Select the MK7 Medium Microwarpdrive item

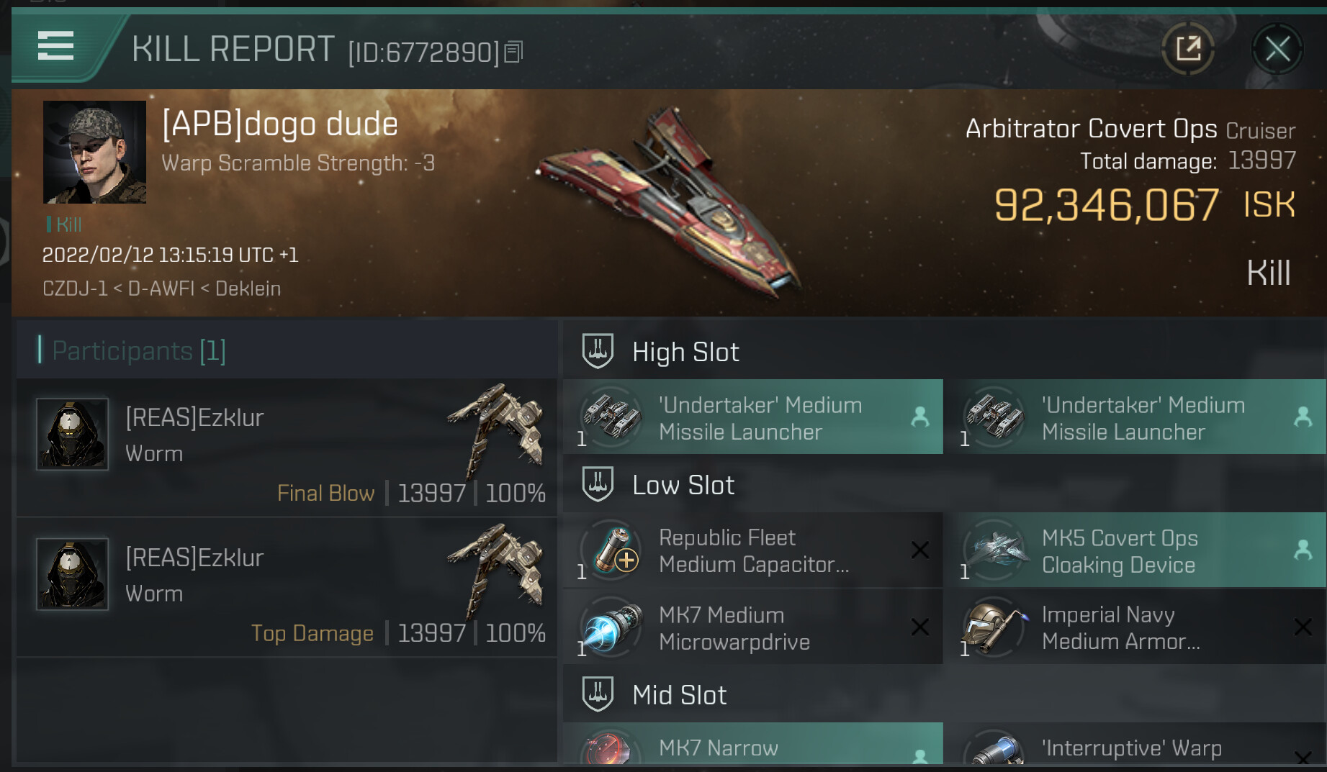[x=752, y=627]
